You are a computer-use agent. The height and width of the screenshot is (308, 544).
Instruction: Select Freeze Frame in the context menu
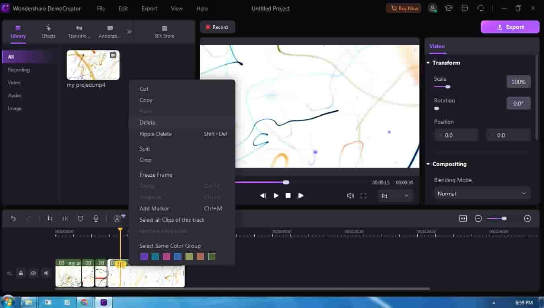(156, 175)
